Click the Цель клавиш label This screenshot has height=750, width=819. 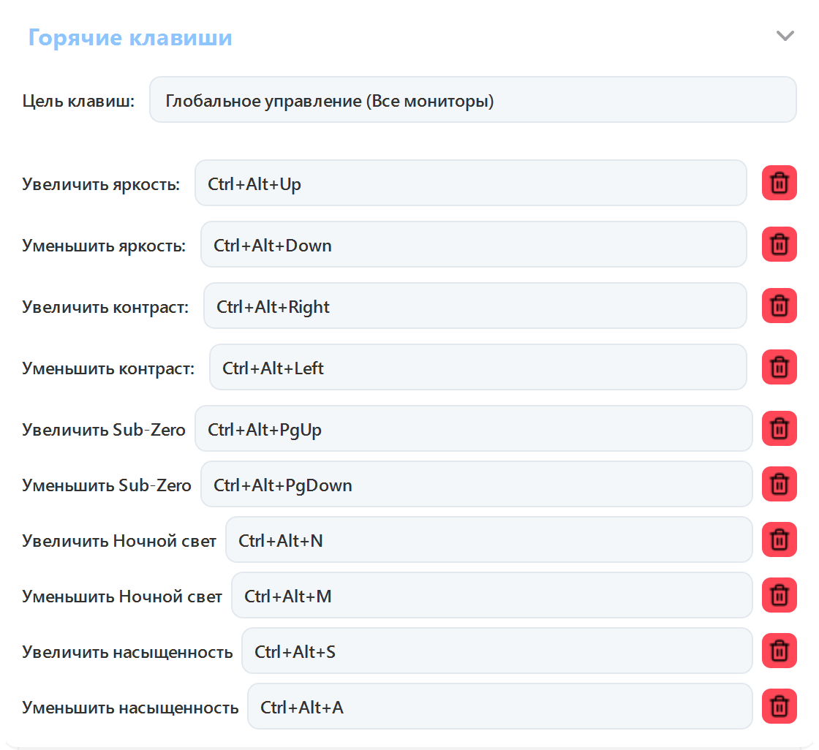pyautogui.click(x=78, y=101)
